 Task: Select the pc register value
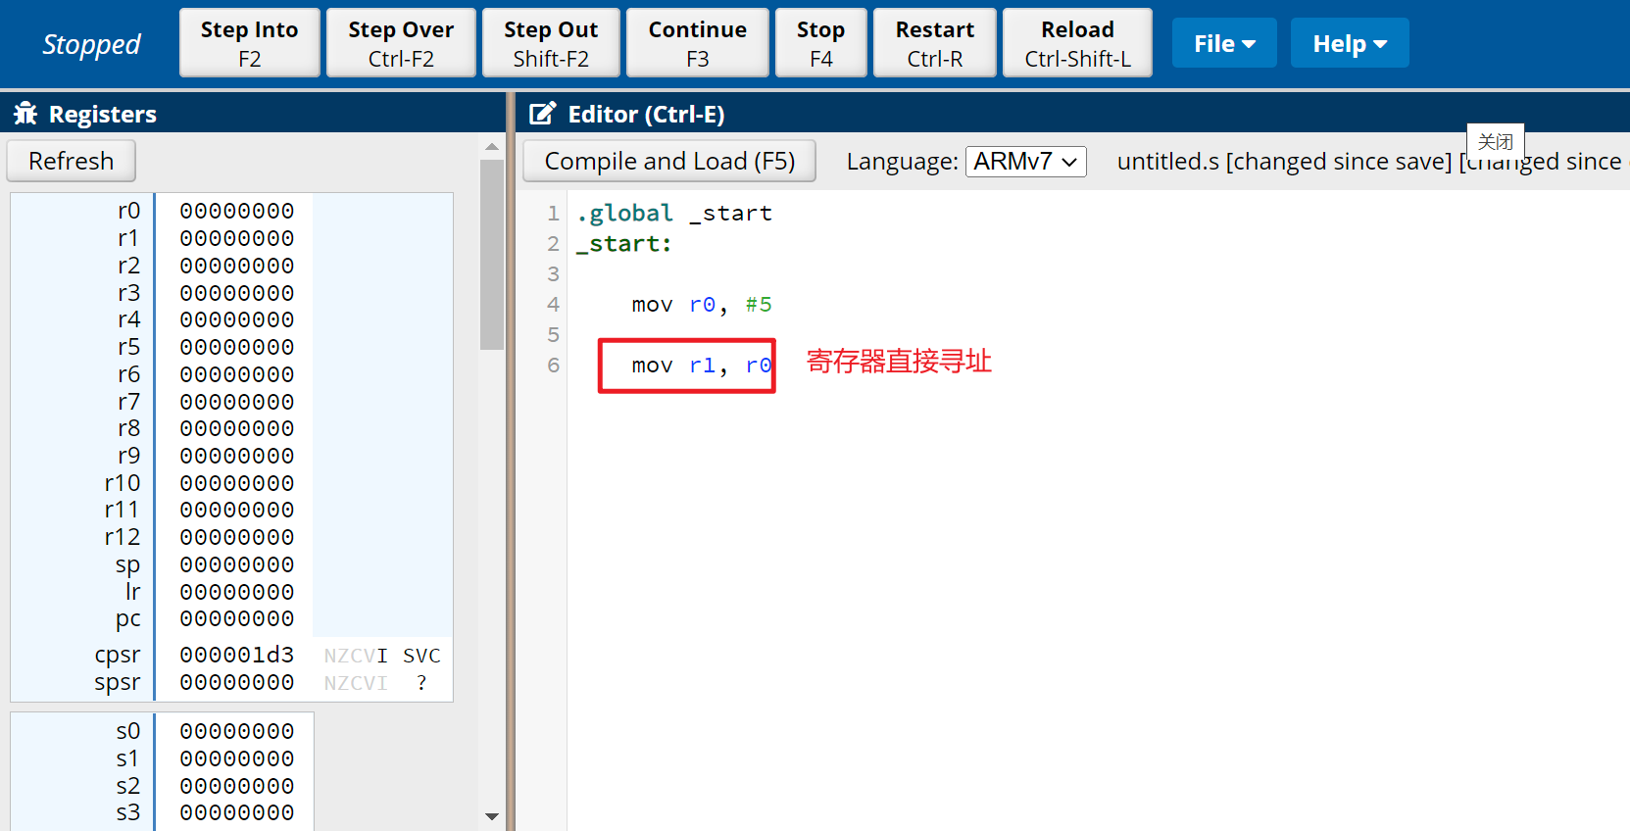(x=237, y=618)
